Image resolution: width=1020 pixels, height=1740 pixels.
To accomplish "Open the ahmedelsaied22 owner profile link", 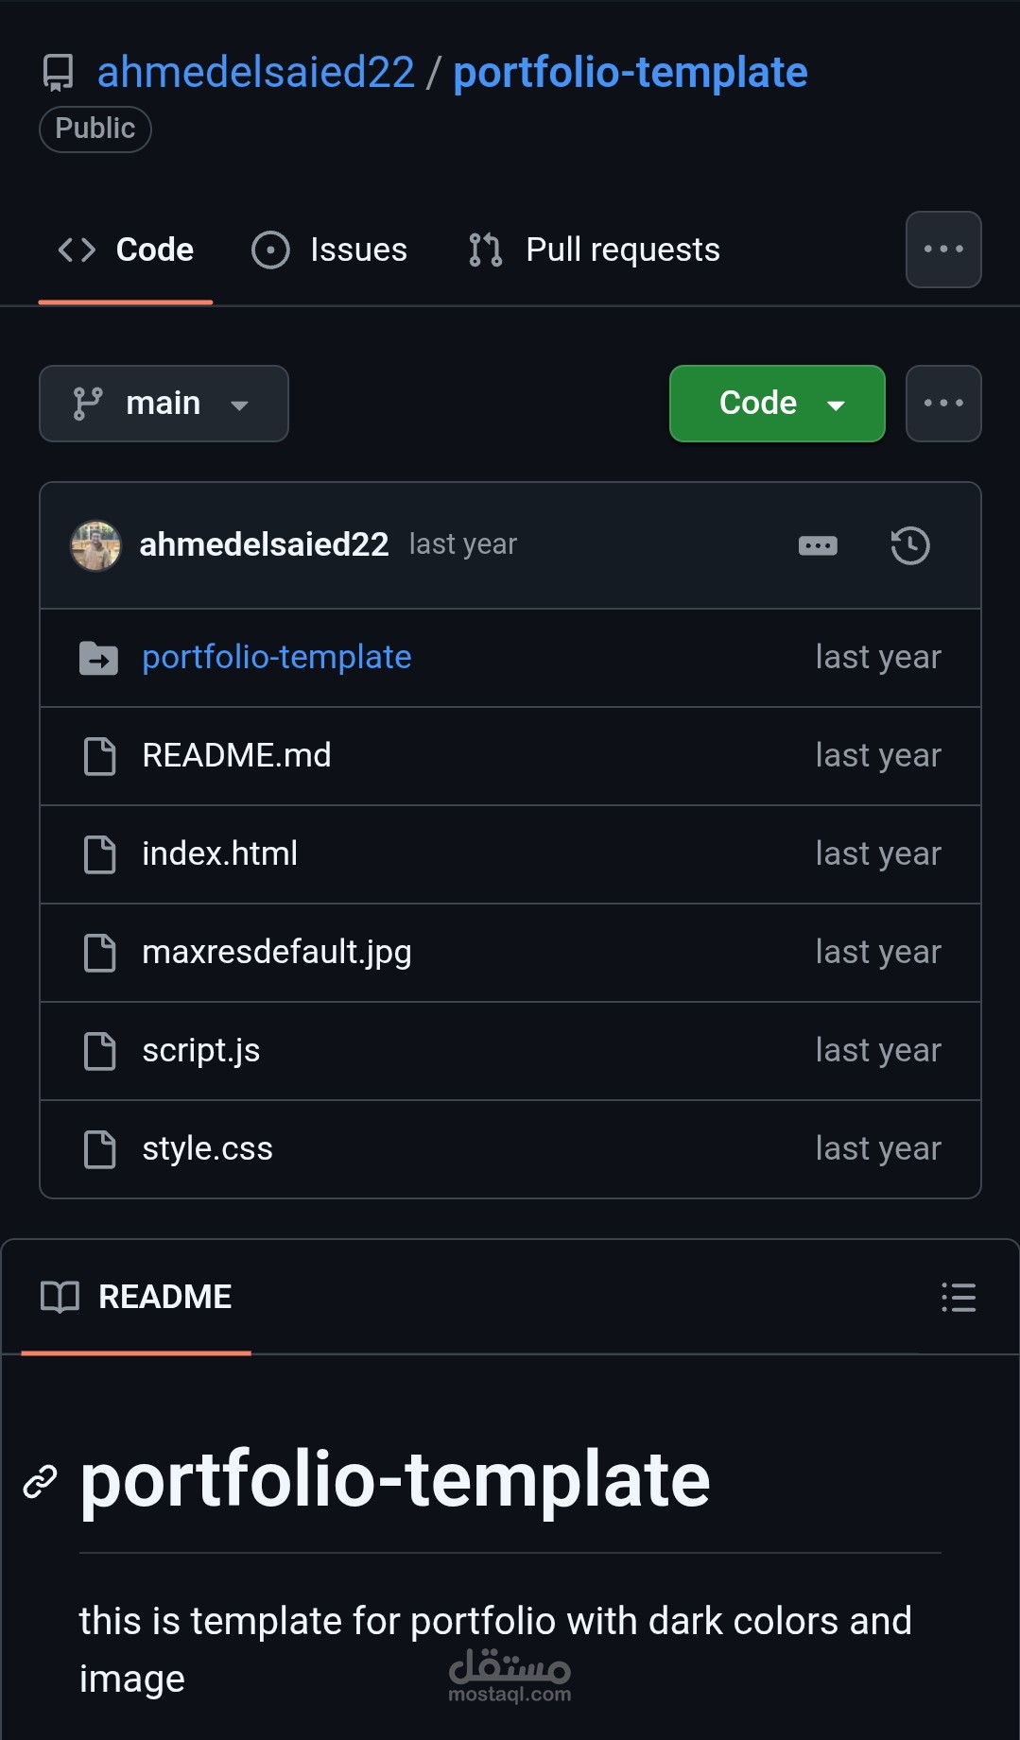I will (255, 73).
